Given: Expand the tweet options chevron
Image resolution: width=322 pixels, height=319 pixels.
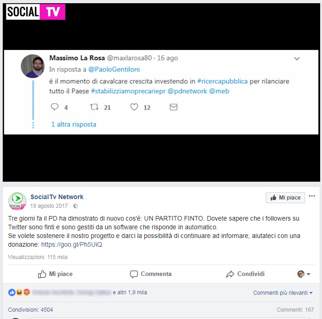Looking at the screenshot, I should (x=297, y=59).
